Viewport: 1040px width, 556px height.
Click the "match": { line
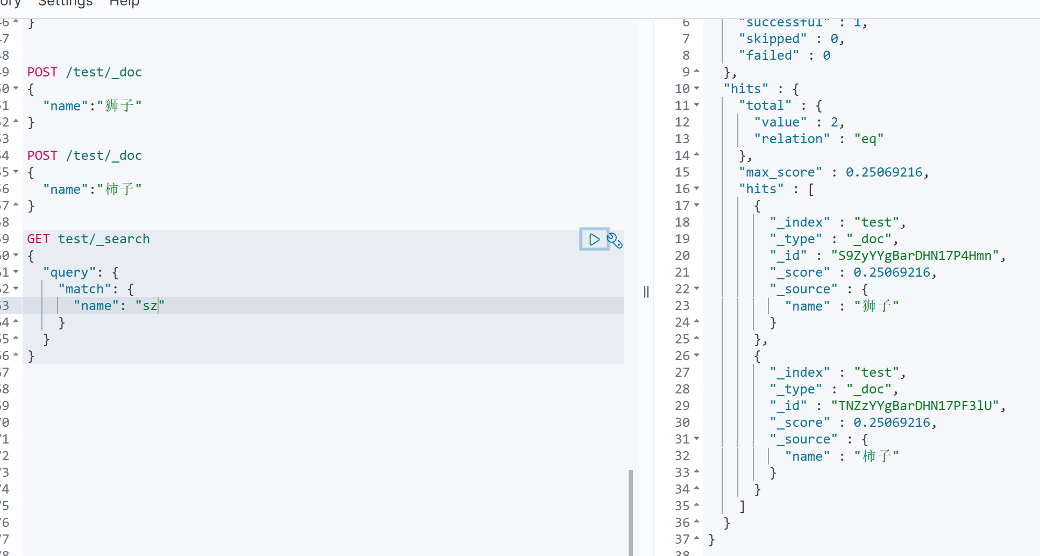[x=96, y=289]
